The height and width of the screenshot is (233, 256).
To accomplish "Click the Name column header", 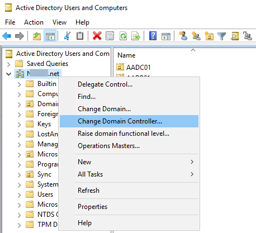I will (126, 55).
